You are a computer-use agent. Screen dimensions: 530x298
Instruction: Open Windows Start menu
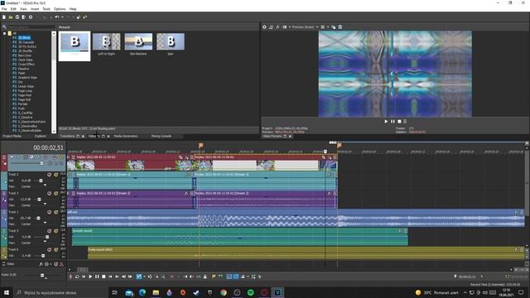[x=6, y=292]
